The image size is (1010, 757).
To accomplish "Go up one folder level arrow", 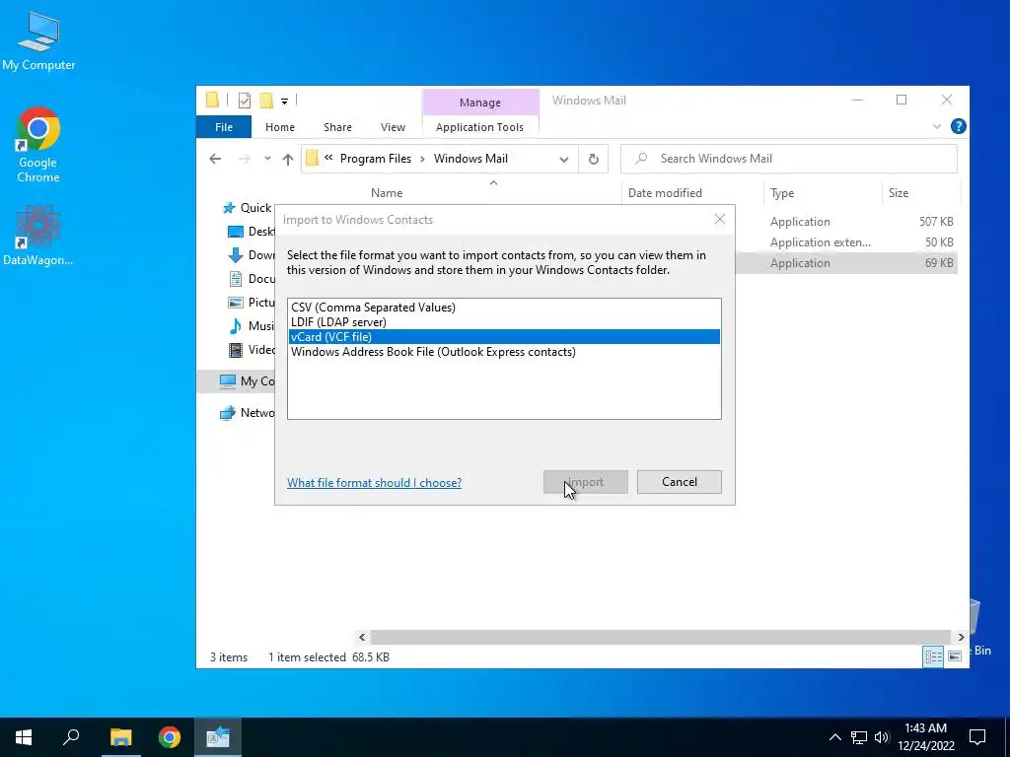I will 288,159.
